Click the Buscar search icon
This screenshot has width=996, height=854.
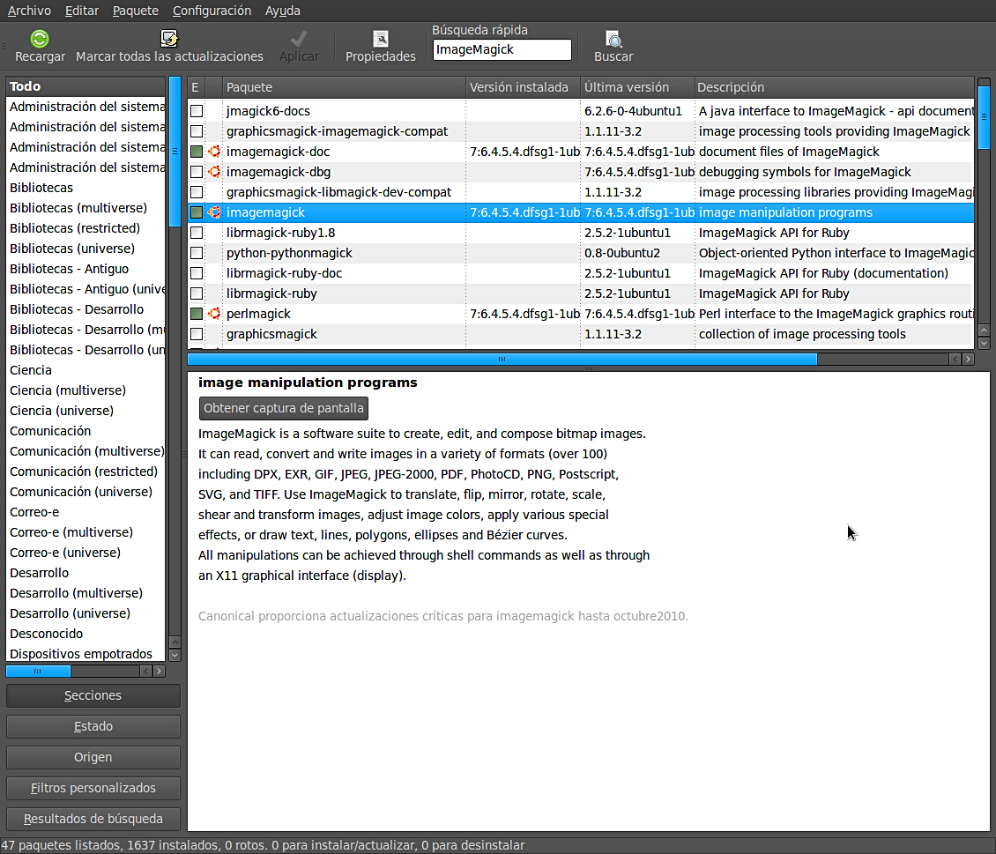coord(613,40)
